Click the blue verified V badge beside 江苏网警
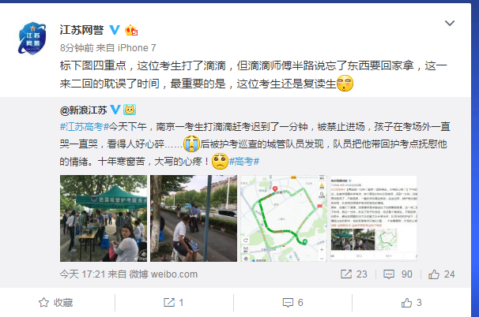Viewport: 479px width, 317px height. [x=115, y=30]
